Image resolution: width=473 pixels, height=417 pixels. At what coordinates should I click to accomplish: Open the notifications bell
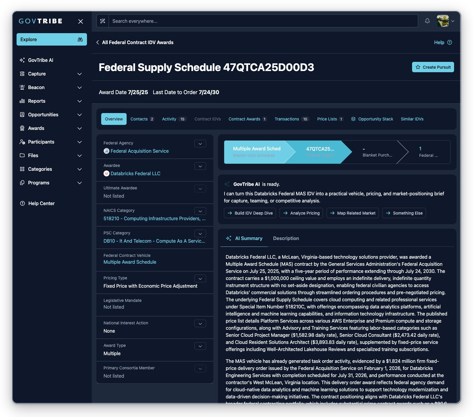point(427,21)
